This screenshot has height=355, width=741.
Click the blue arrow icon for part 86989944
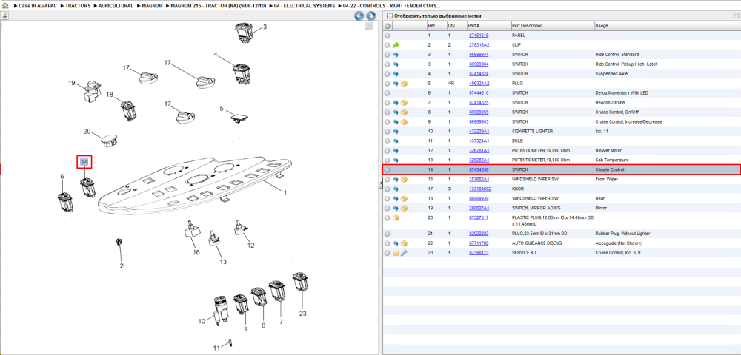click(x=396, y=55)
